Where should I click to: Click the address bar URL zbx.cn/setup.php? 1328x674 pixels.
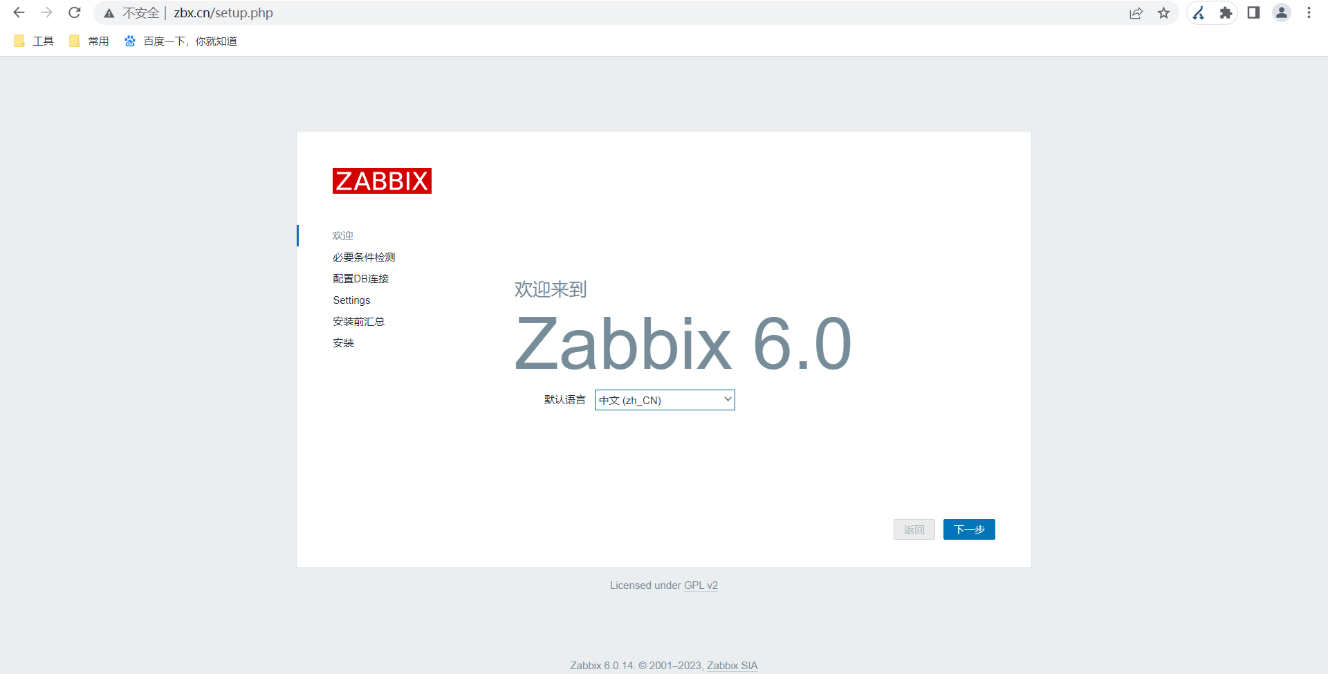pos(223,13)
